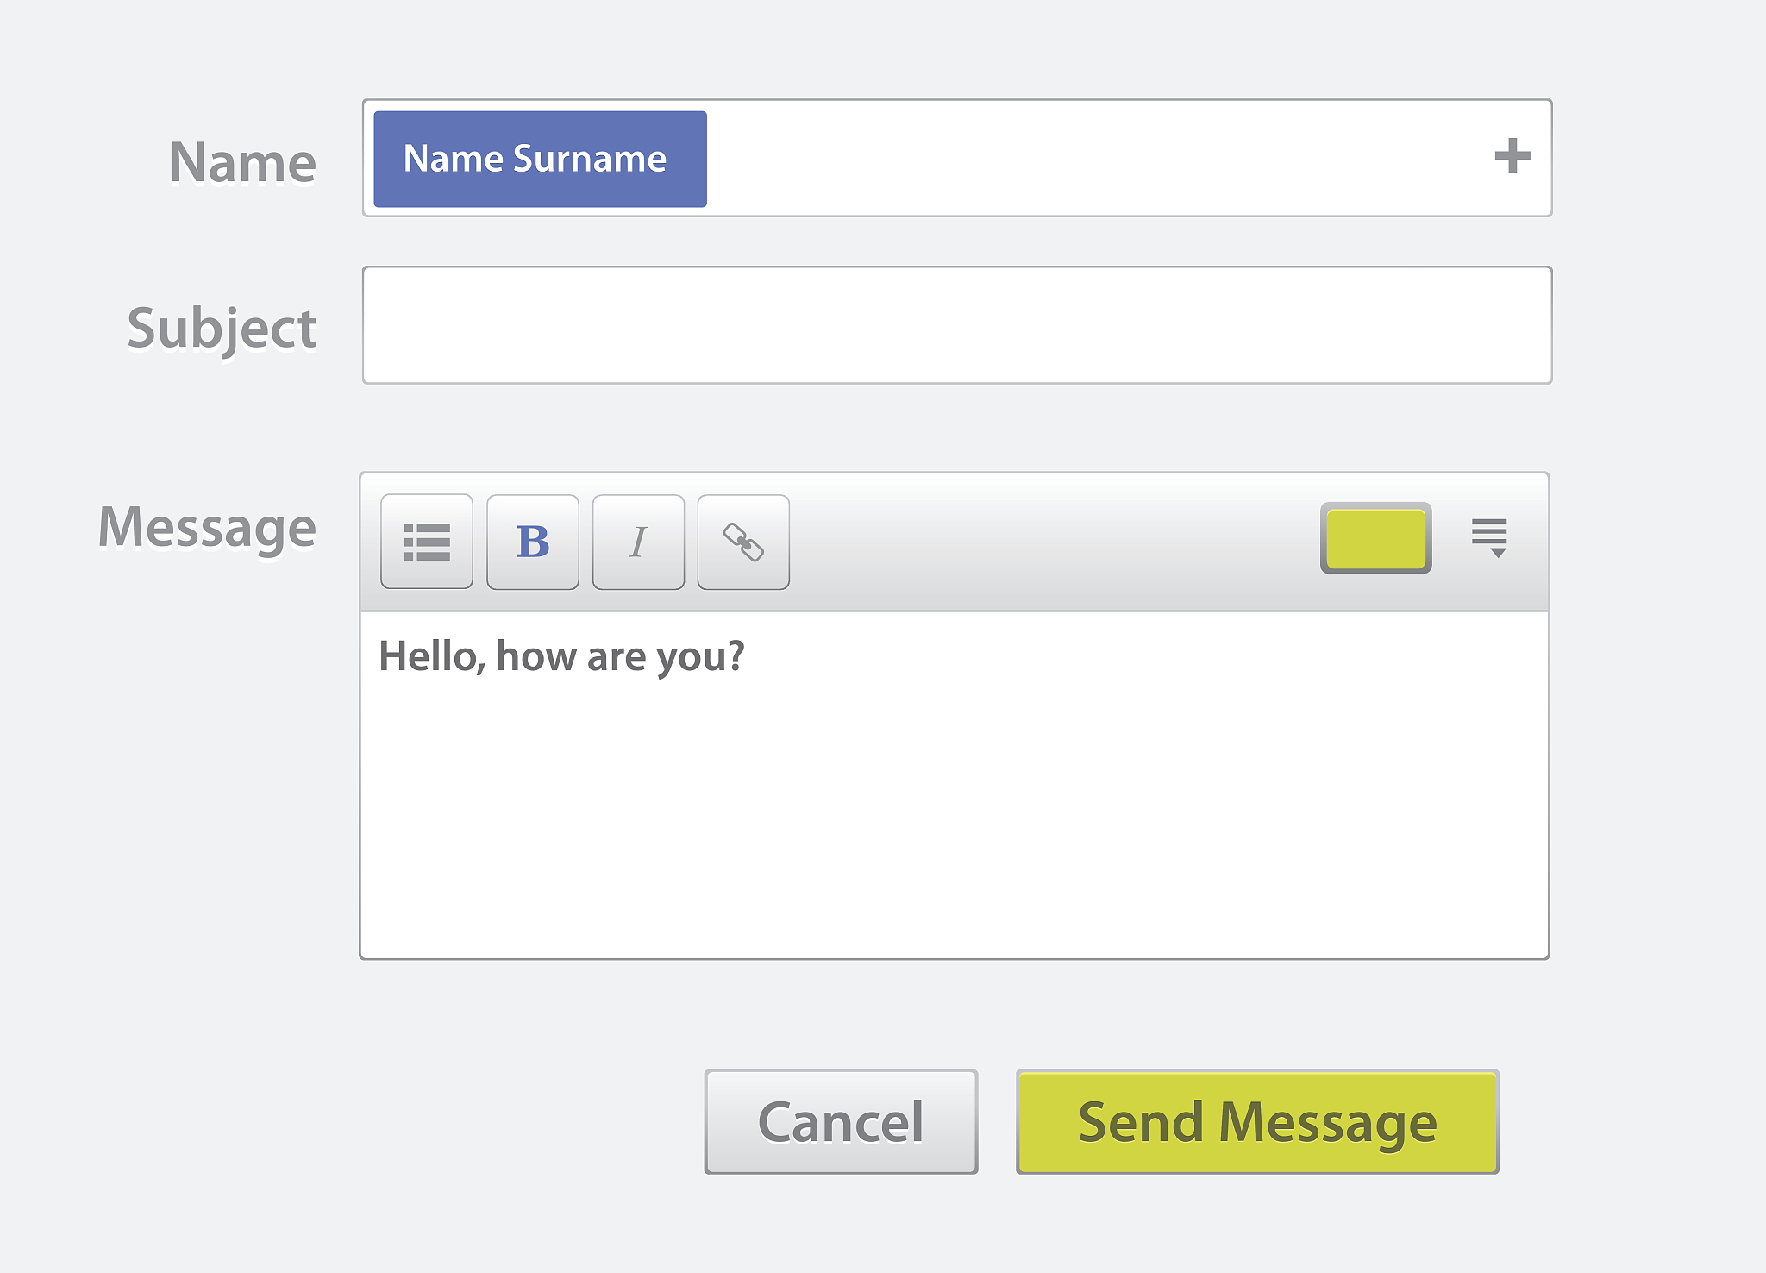
Task: Click the Message field label
Action: pyautogui.click(x=207, y=527)
